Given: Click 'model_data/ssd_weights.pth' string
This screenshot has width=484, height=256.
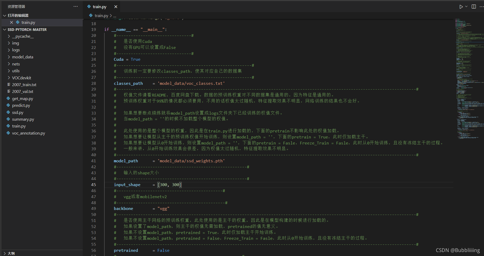Looking at the screenshot, I should [191, 161].
